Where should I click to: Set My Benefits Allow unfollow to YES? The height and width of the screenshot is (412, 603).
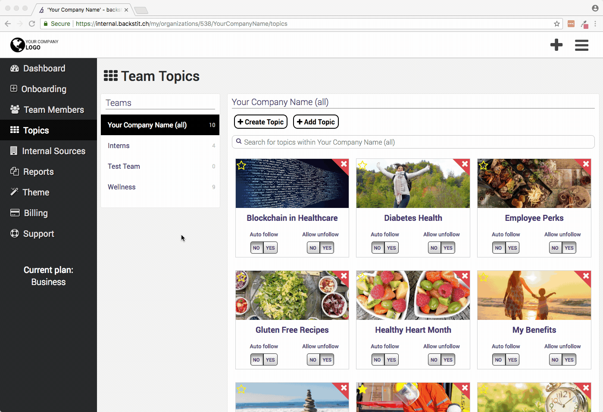pyautogui.click(x=569, y=359)
